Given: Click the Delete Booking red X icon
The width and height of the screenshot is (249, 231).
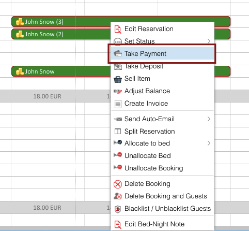Looking at the screenshot, I should click(118, 184).
